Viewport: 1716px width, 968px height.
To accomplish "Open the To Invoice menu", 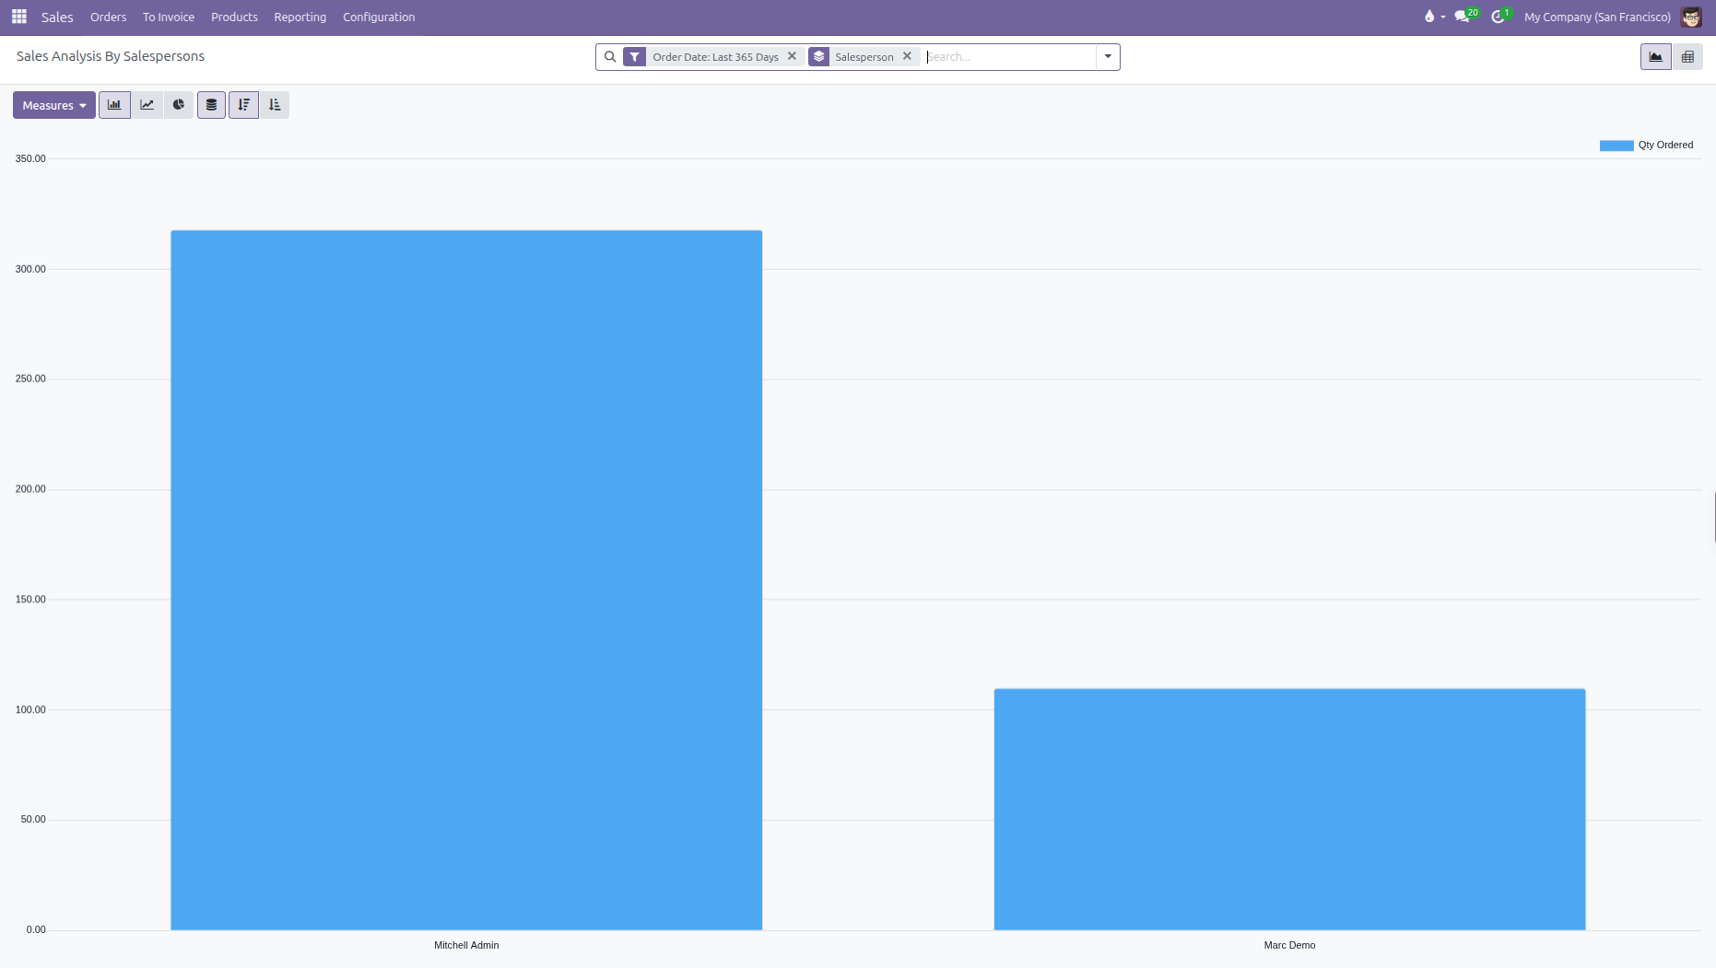I will [169, 17].
